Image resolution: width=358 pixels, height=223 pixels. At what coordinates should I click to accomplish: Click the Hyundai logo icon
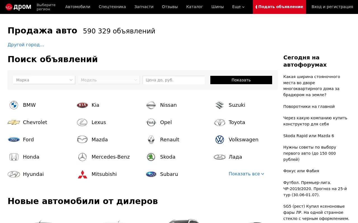(14, 174)
